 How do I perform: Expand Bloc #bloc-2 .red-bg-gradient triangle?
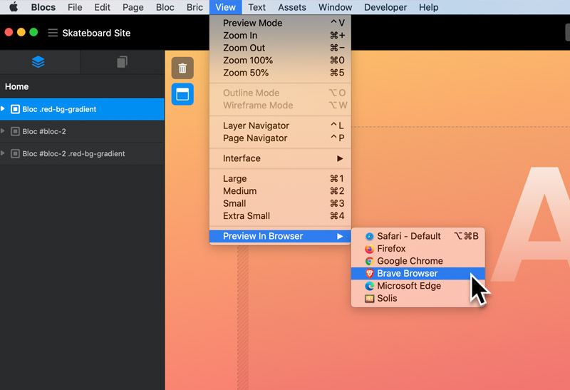(x=3, y=153)
